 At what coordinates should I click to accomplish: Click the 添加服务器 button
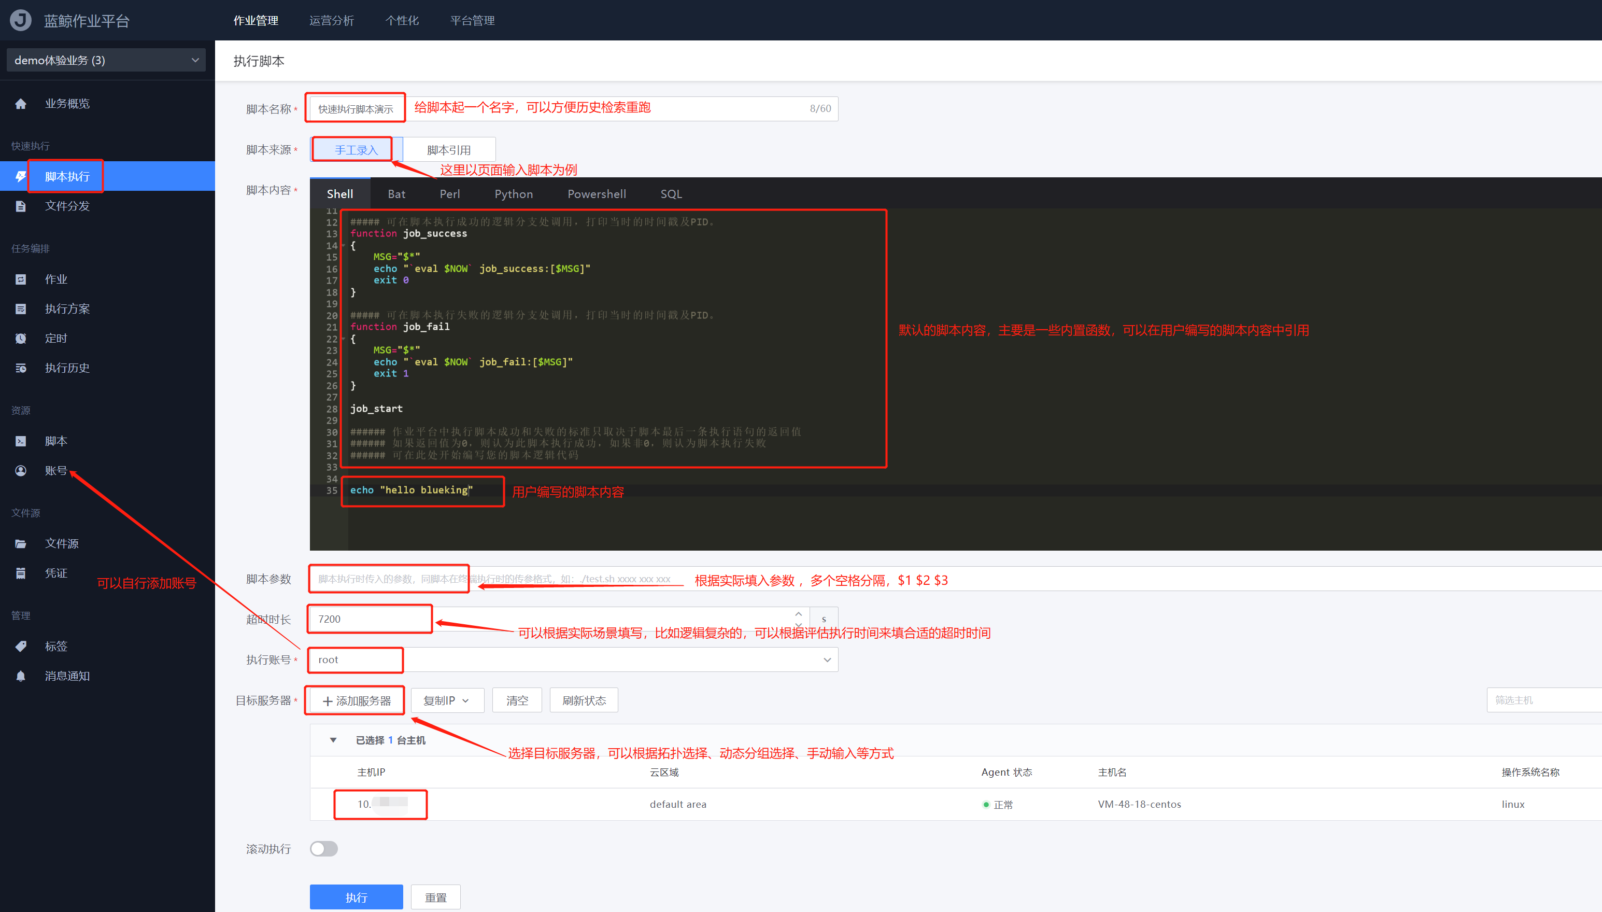356,700
